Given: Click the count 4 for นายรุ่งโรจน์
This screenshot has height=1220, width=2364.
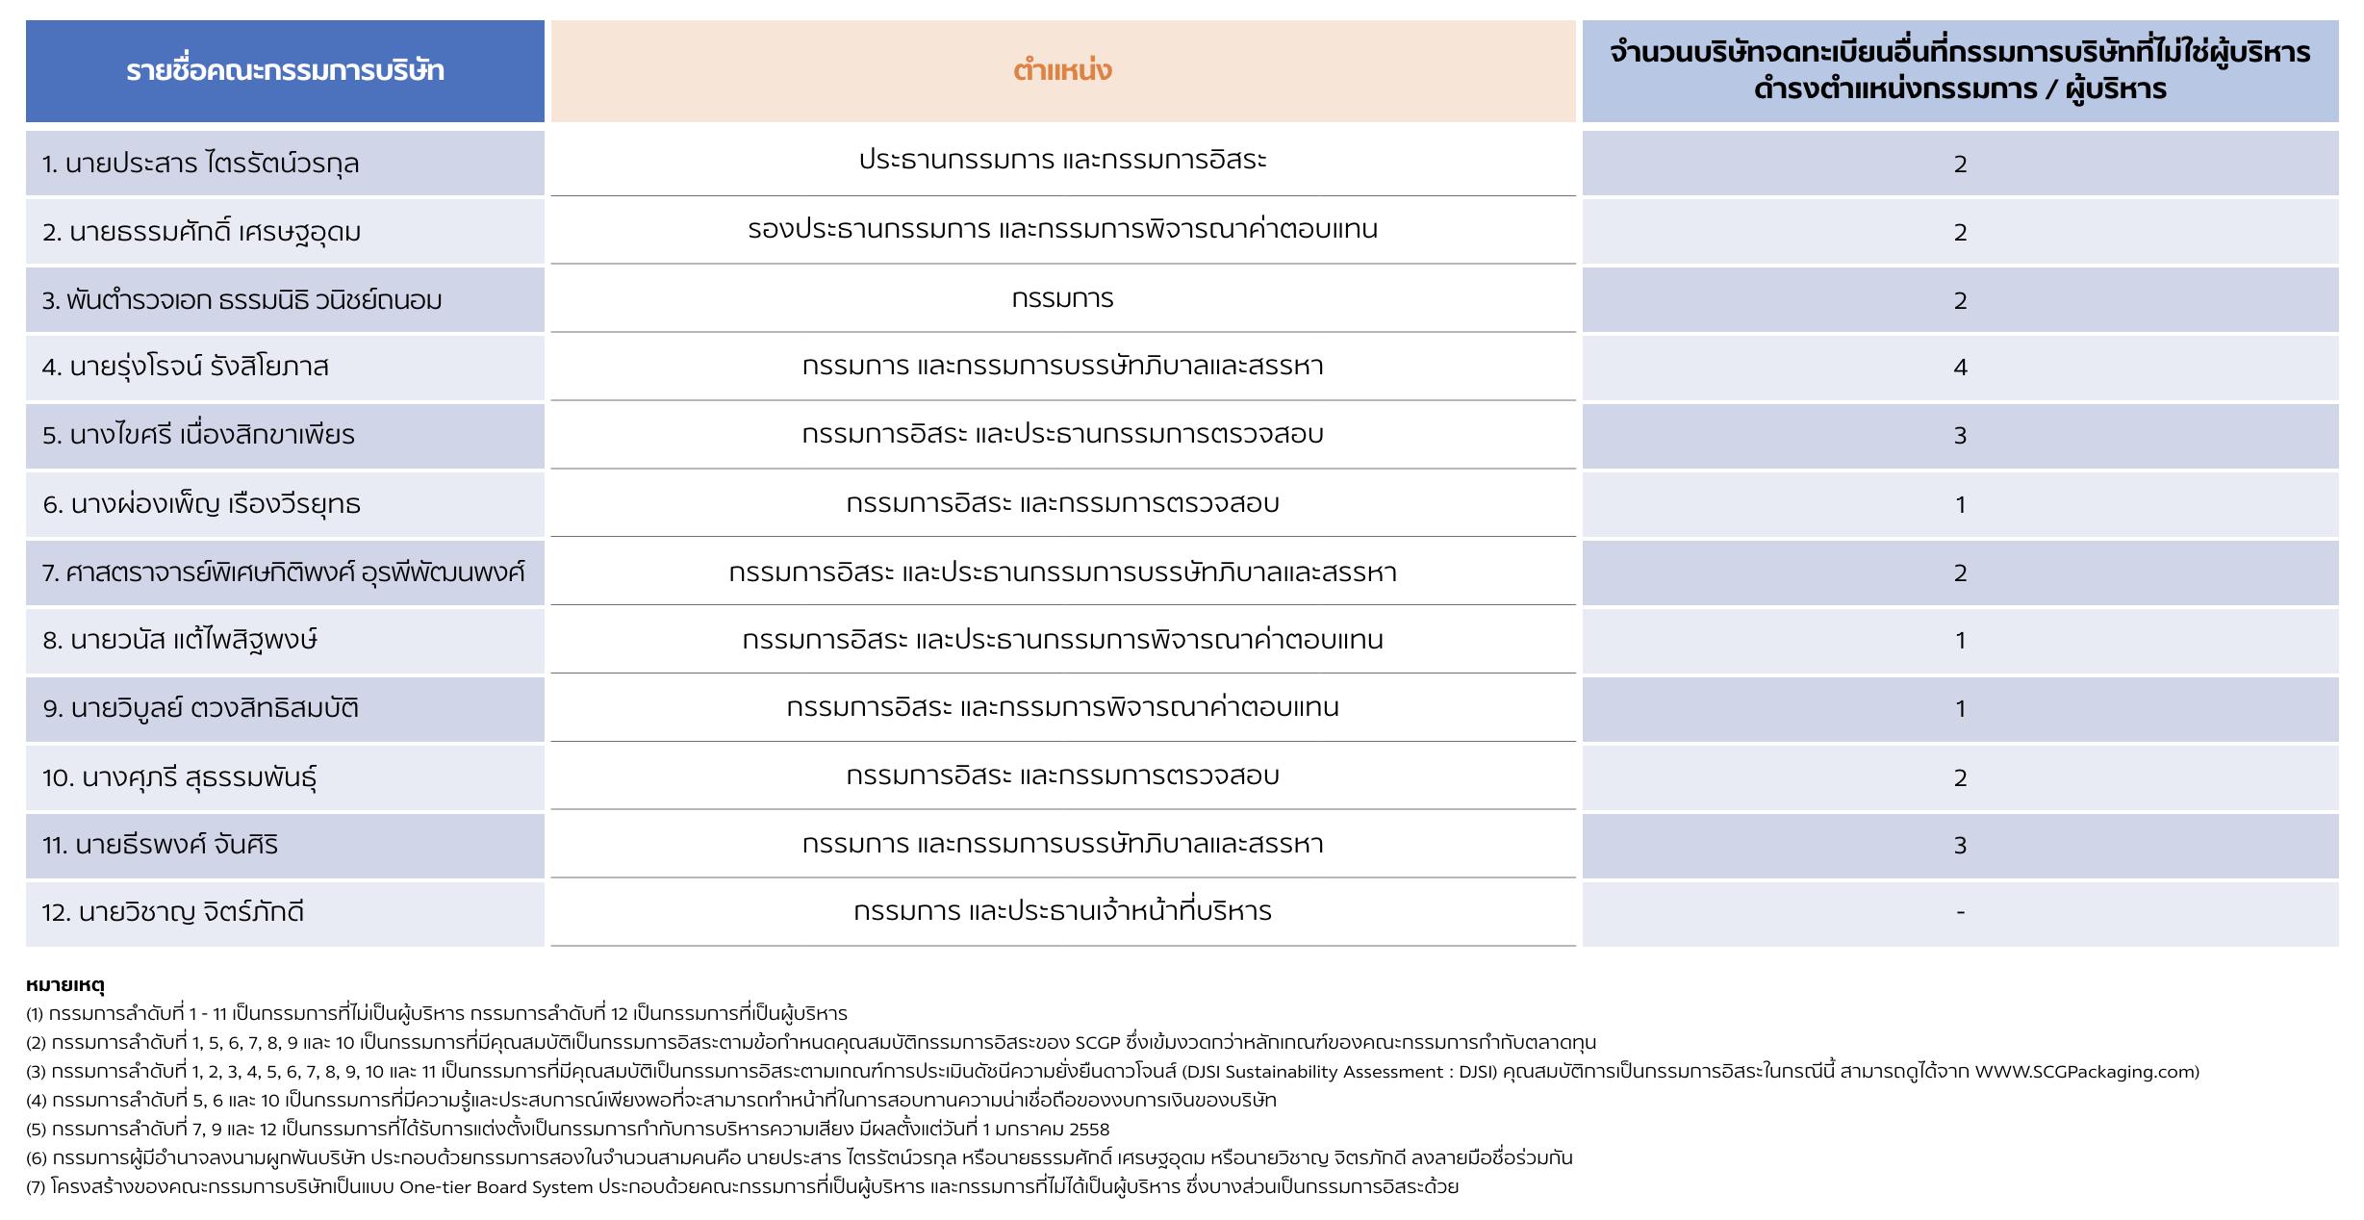Looking at the screenshot, I should (1960, 367).
